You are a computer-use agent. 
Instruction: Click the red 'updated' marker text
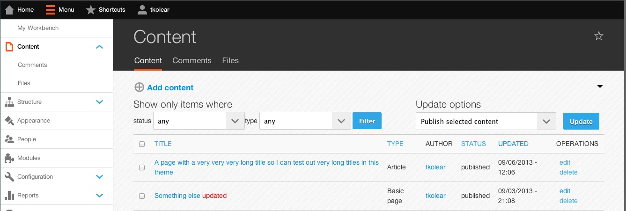(214, 196)
